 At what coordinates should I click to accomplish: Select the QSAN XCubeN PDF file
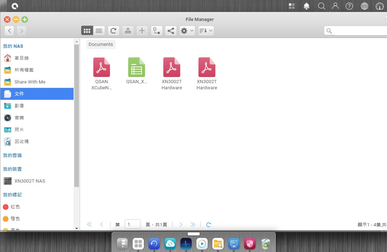(101, 74)
